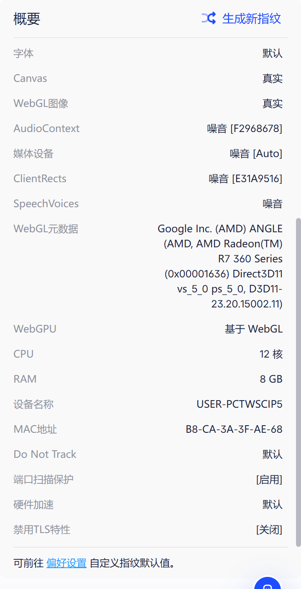Click the 硬件加速 row label
This screenshot has height=589, width=301.
33,505
